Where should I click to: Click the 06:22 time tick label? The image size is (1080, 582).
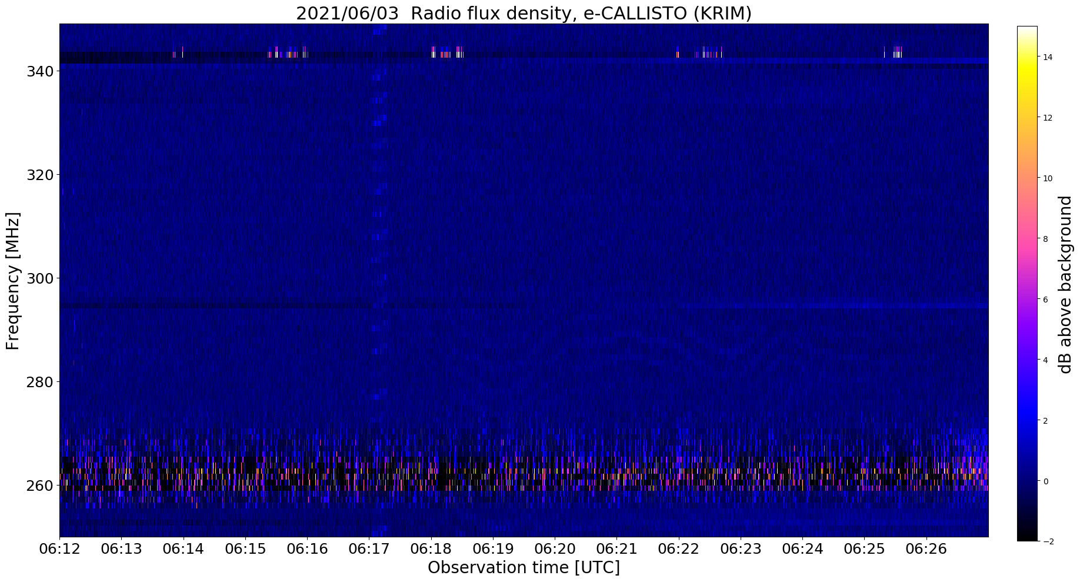point(679,549)
